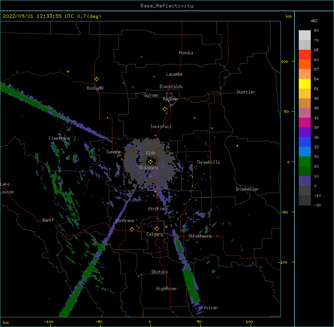Click the Sundre label

click(x=113, y=152)
